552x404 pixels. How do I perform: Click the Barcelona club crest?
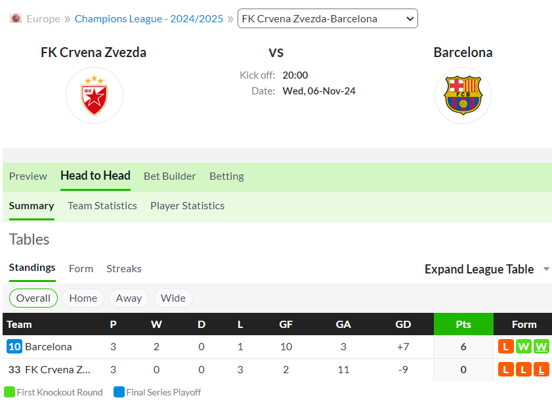[463, 95]
